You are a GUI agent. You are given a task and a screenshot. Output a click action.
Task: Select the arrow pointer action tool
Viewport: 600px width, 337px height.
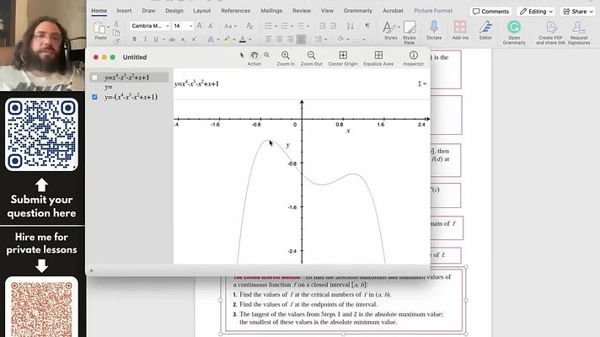242,56
